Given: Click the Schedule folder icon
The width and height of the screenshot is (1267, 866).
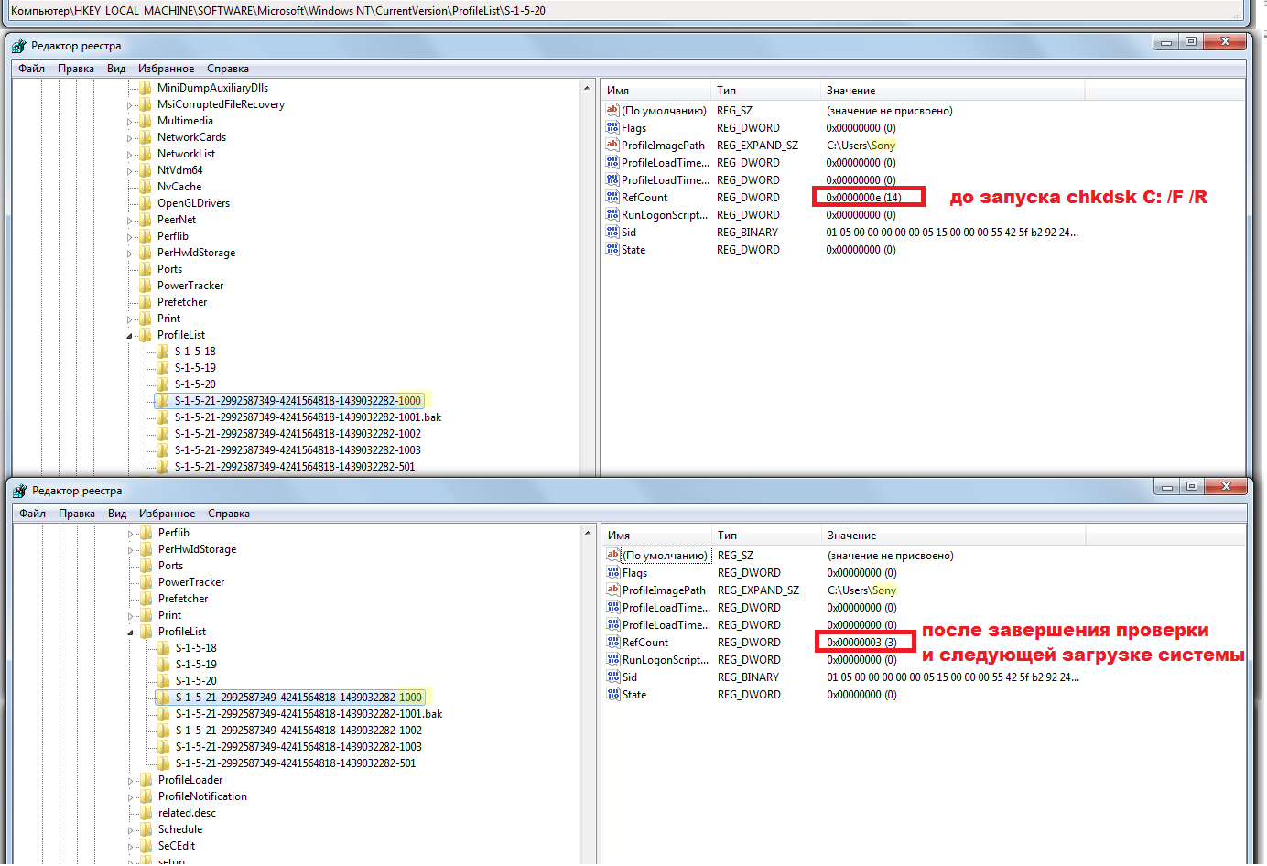Looking at the screenshot, I should pos(146,829).
